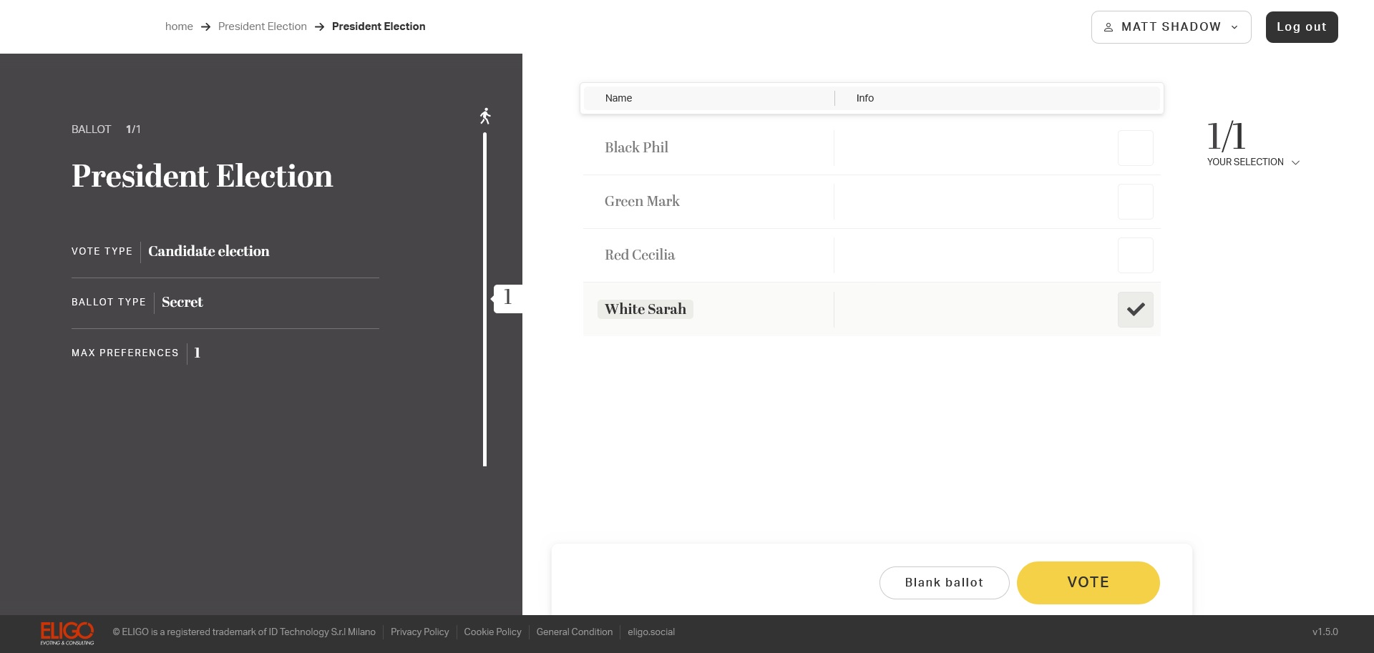Visit the eligo.social link
This screenshot has width=1374, height=653.
[x=651, y=632]
